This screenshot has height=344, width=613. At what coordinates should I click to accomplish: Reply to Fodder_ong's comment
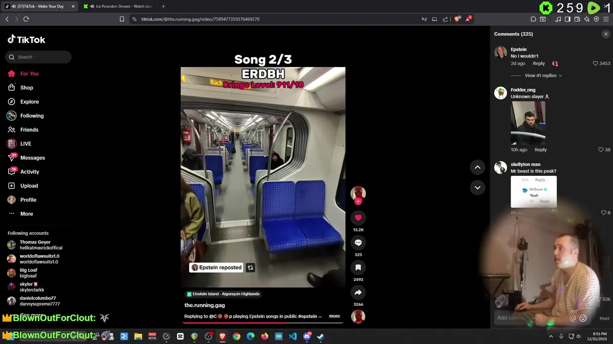coord(541,150)
